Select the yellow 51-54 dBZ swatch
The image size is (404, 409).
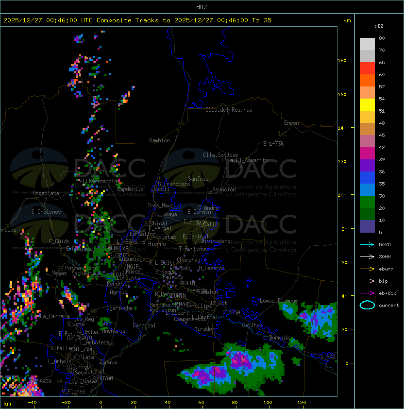(367, 104)
